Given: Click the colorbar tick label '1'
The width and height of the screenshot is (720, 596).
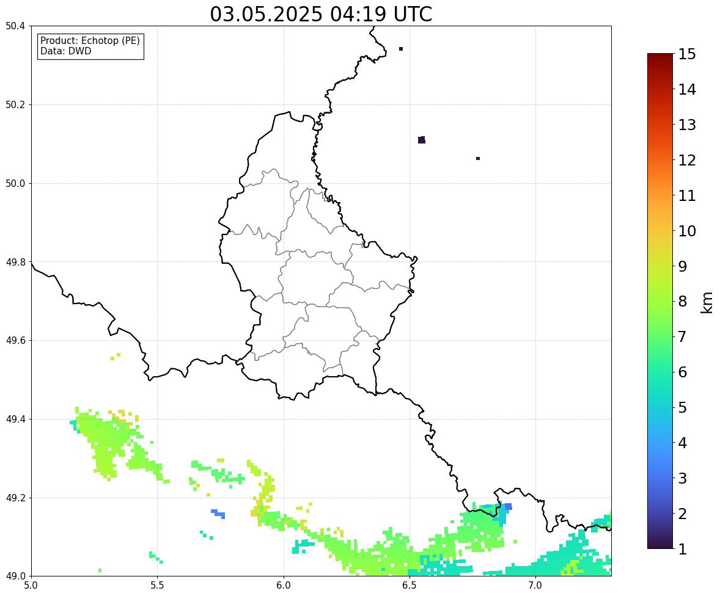Looking at the screenshot, I should coord(682,549).
